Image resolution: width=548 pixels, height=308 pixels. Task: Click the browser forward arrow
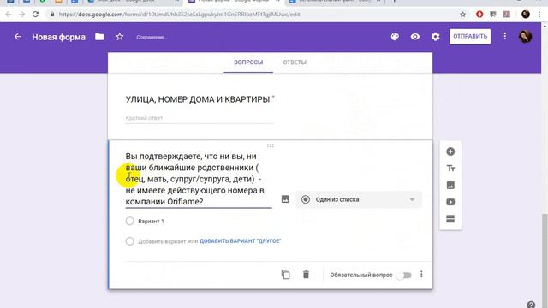coord(21,15)
